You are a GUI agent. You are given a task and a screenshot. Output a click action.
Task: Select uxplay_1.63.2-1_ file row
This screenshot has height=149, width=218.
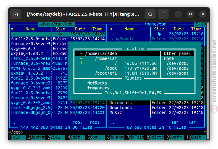(39, 73)
